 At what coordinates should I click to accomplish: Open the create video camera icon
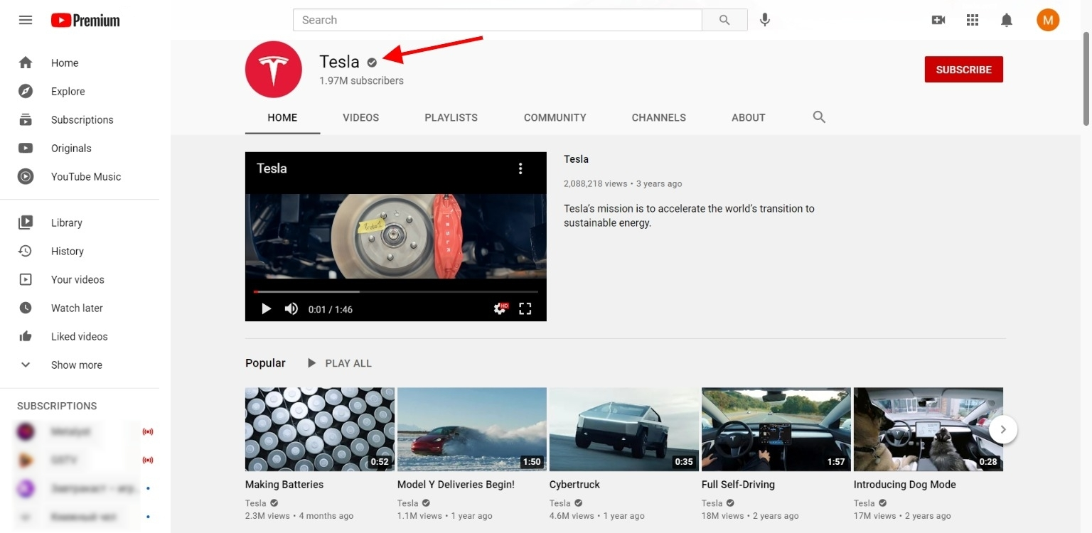938,20
